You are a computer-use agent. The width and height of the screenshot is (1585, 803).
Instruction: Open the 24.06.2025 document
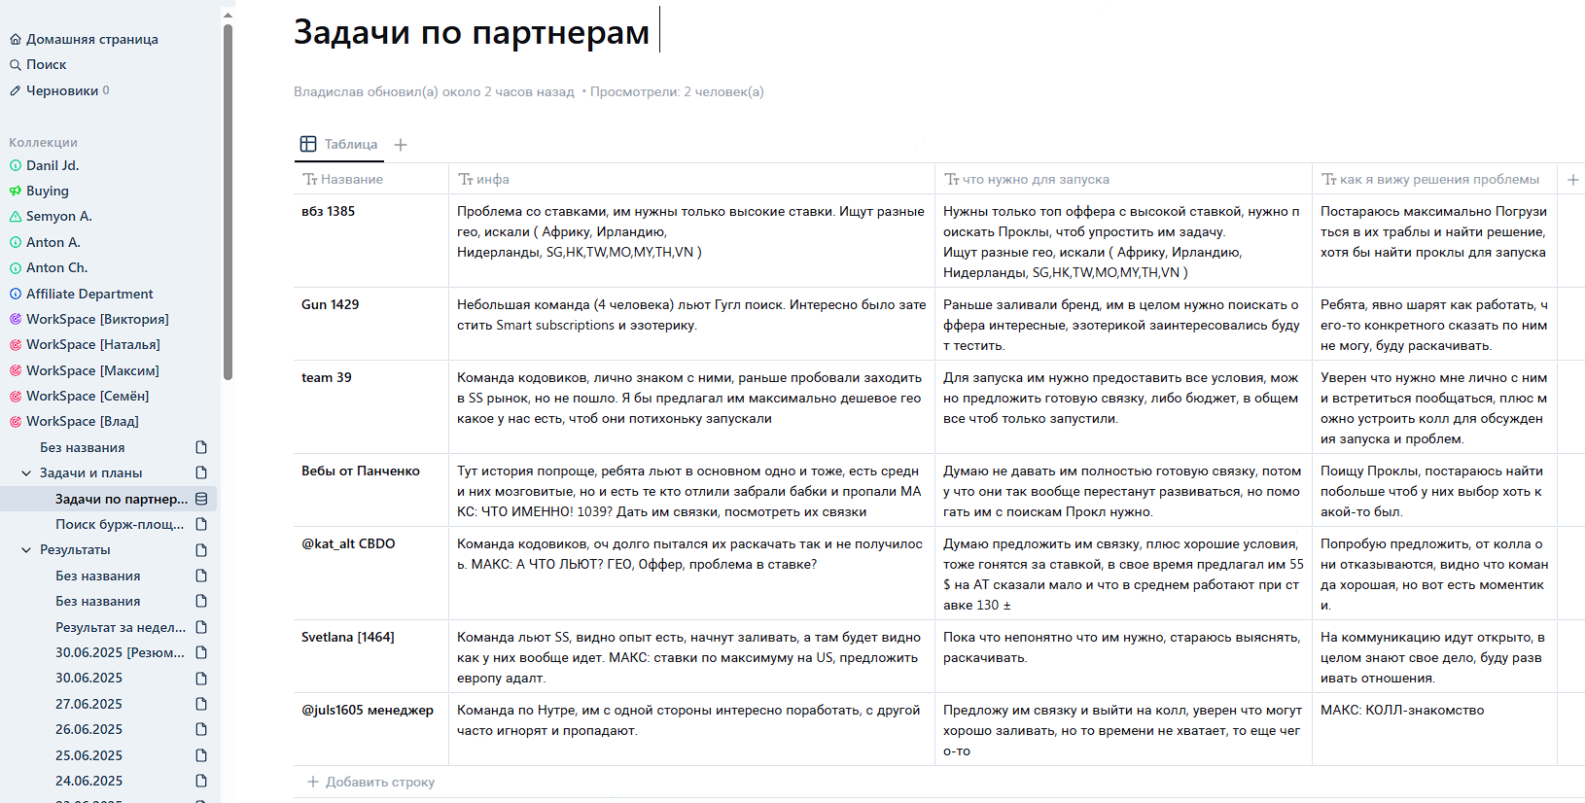tap(88, 781)
